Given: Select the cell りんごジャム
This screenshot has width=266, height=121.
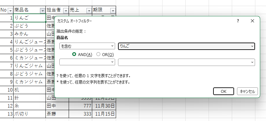Looking at the screenshot, I should (x=29, y=66).
